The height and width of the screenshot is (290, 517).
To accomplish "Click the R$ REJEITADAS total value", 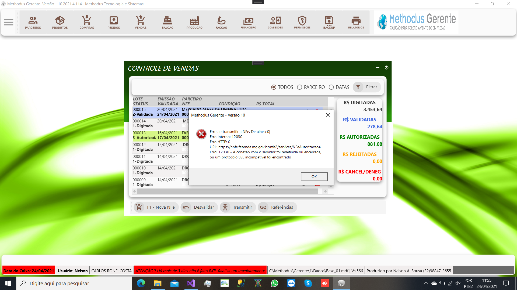I will click(377, 161).
